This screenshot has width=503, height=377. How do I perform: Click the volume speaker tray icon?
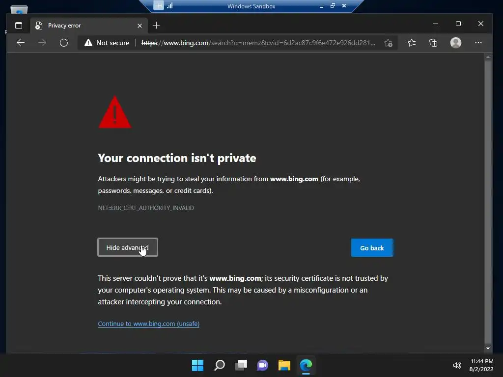(x=457, y=365)
